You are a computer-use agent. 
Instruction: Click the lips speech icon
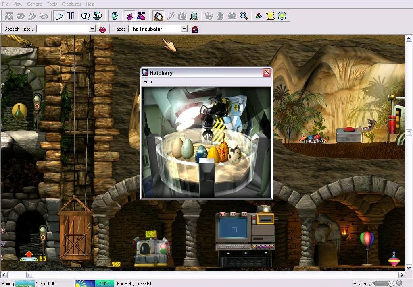[102, 29]
